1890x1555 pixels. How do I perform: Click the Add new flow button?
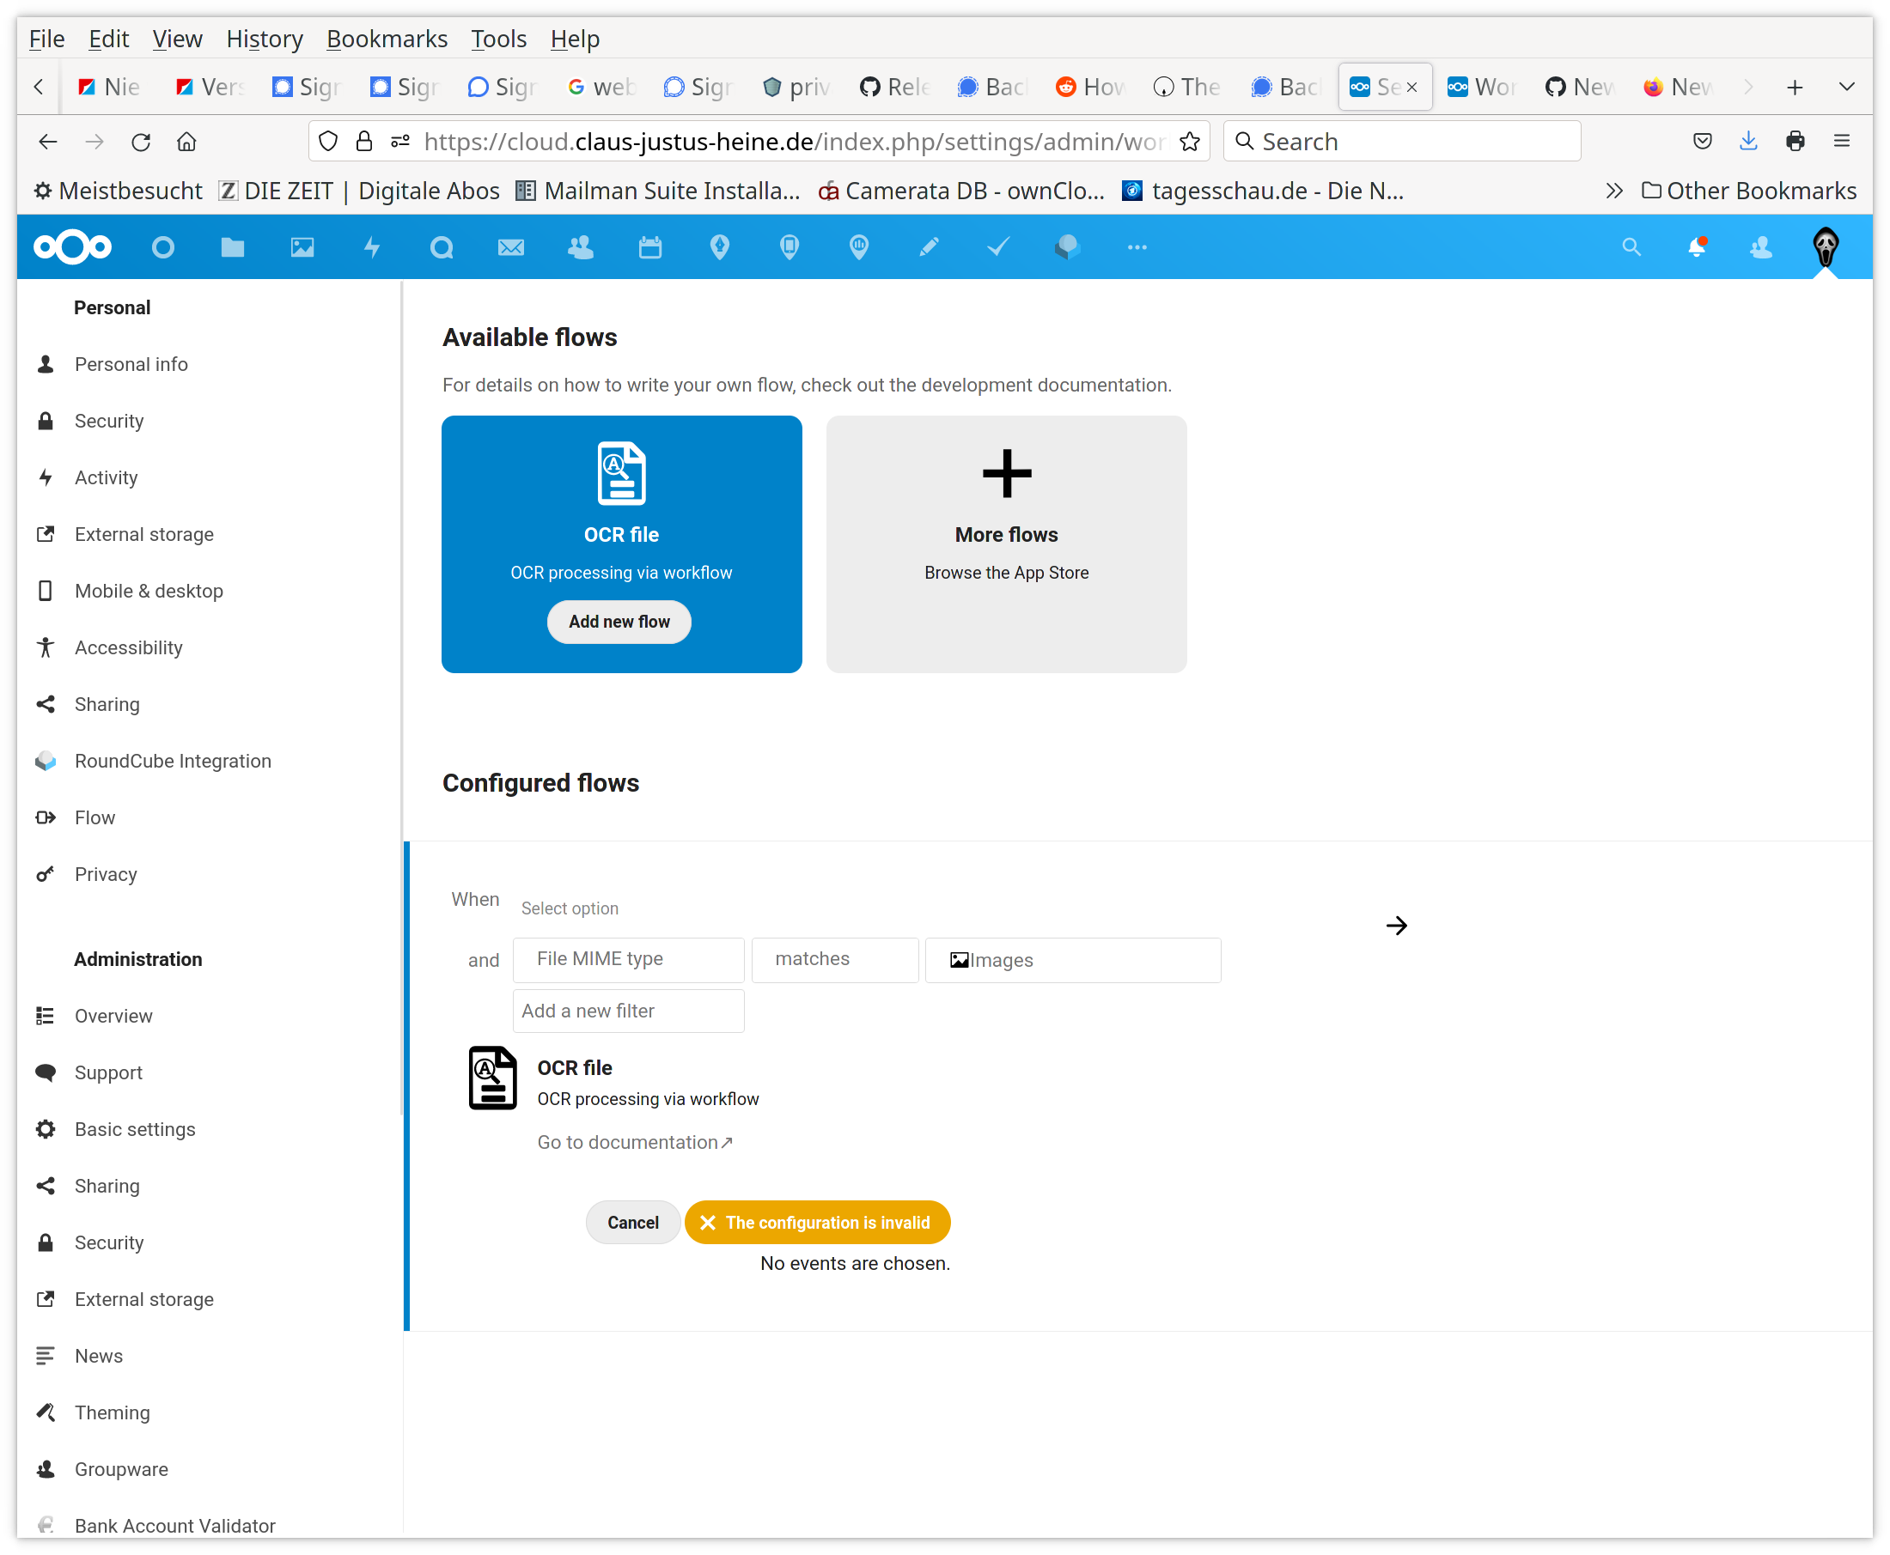point(619,622)
